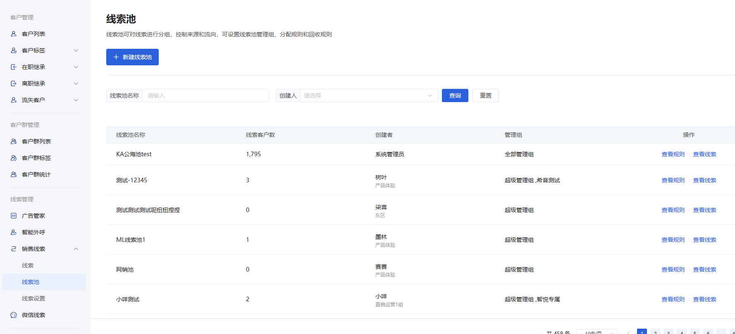
Task: Open the 线索 submenu item
Action: coord(28,265)
